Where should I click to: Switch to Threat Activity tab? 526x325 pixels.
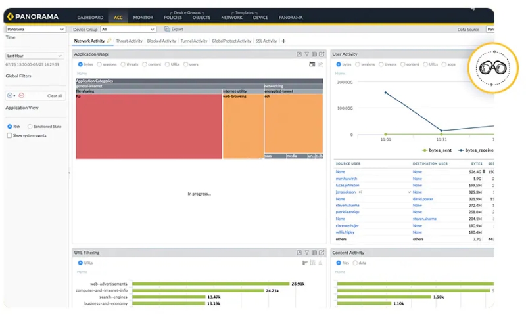(x=129, y=41)
